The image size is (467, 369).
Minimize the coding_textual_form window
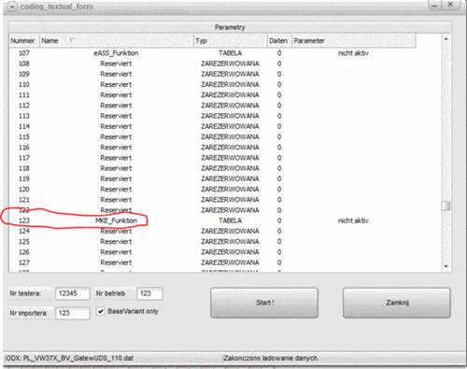[435, 6]
